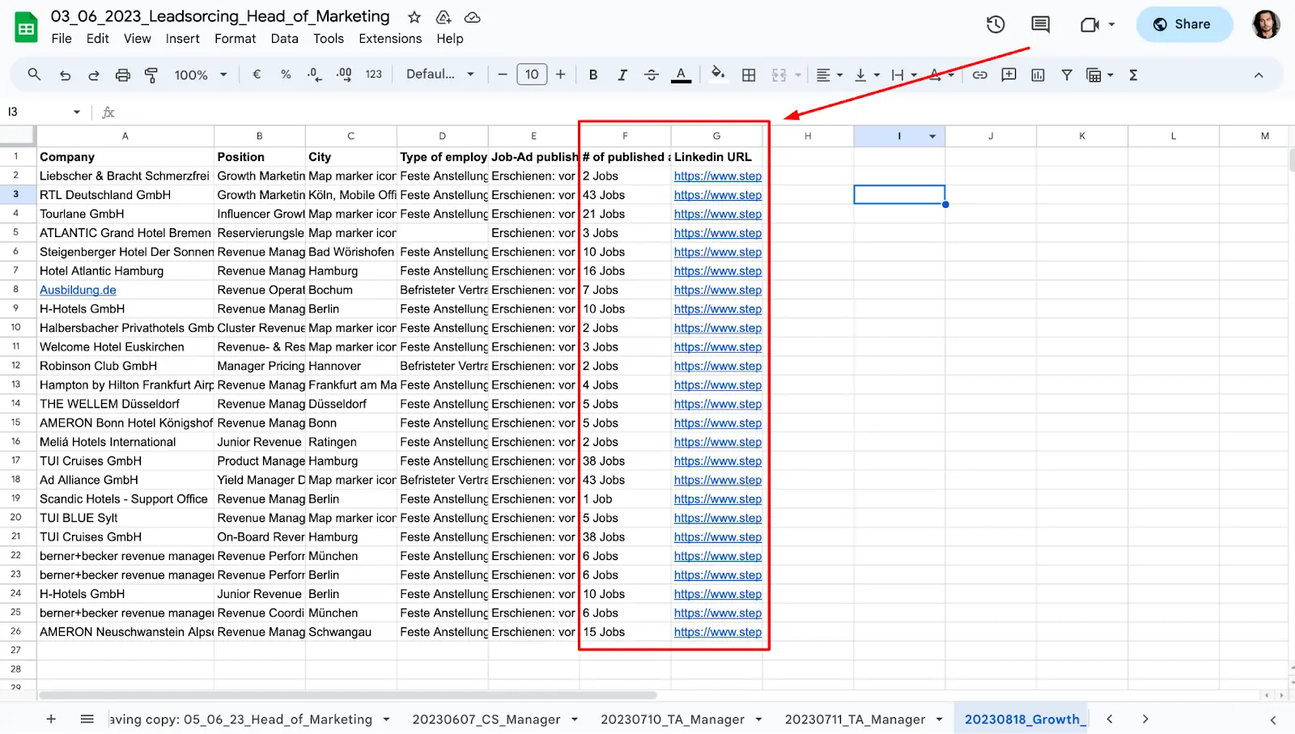
Task: Insert a comment from toolbar
Action: point(1008,74)
